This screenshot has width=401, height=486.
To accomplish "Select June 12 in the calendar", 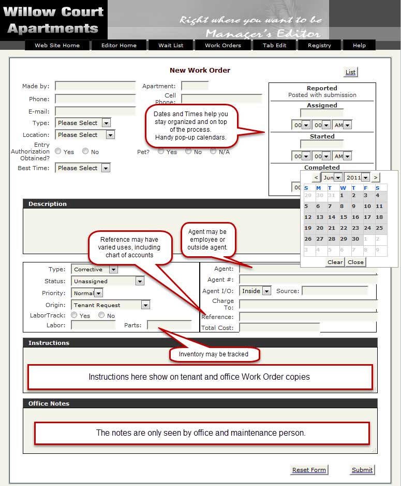I will pos(308,217).
